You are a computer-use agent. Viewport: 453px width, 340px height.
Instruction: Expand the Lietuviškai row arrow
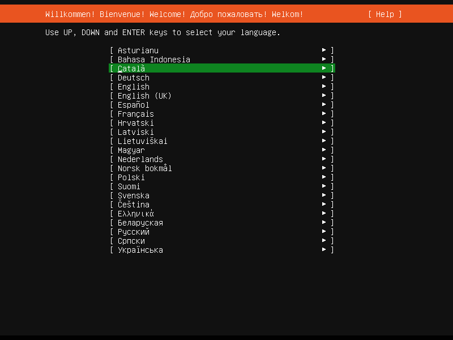(x=324, y=141)
